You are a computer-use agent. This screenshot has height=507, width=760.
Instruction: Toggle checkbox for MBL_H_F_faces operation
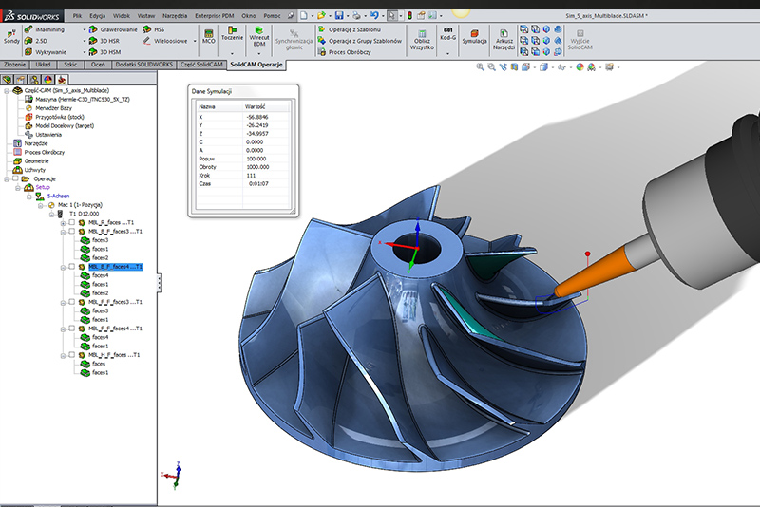72,354
